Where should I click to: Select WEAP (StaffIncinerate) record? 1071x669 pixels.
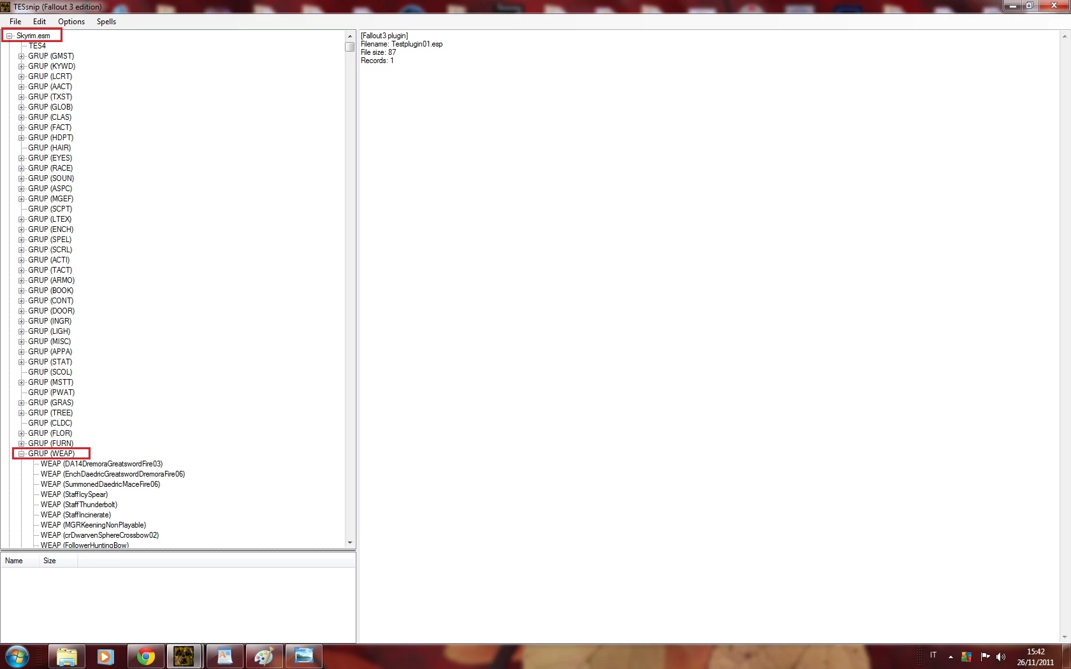point(76,515)
